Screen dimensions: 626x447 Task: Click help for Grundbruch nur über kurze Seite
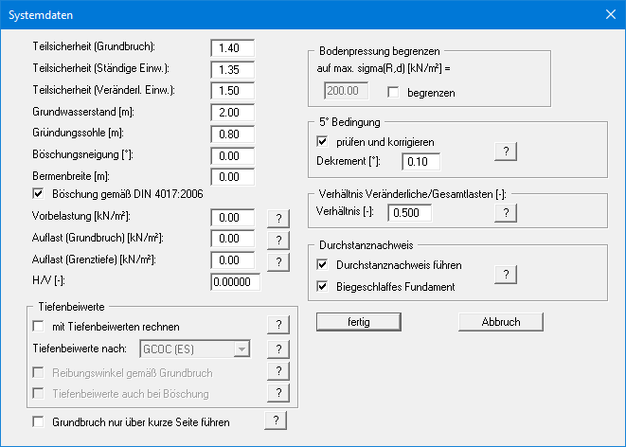pyautogui.click(x=275, y=420)
